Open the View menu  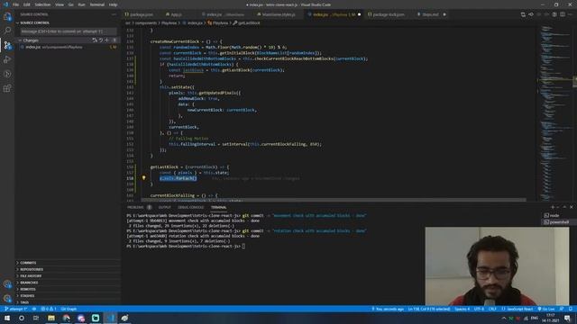tap(60, 4)
